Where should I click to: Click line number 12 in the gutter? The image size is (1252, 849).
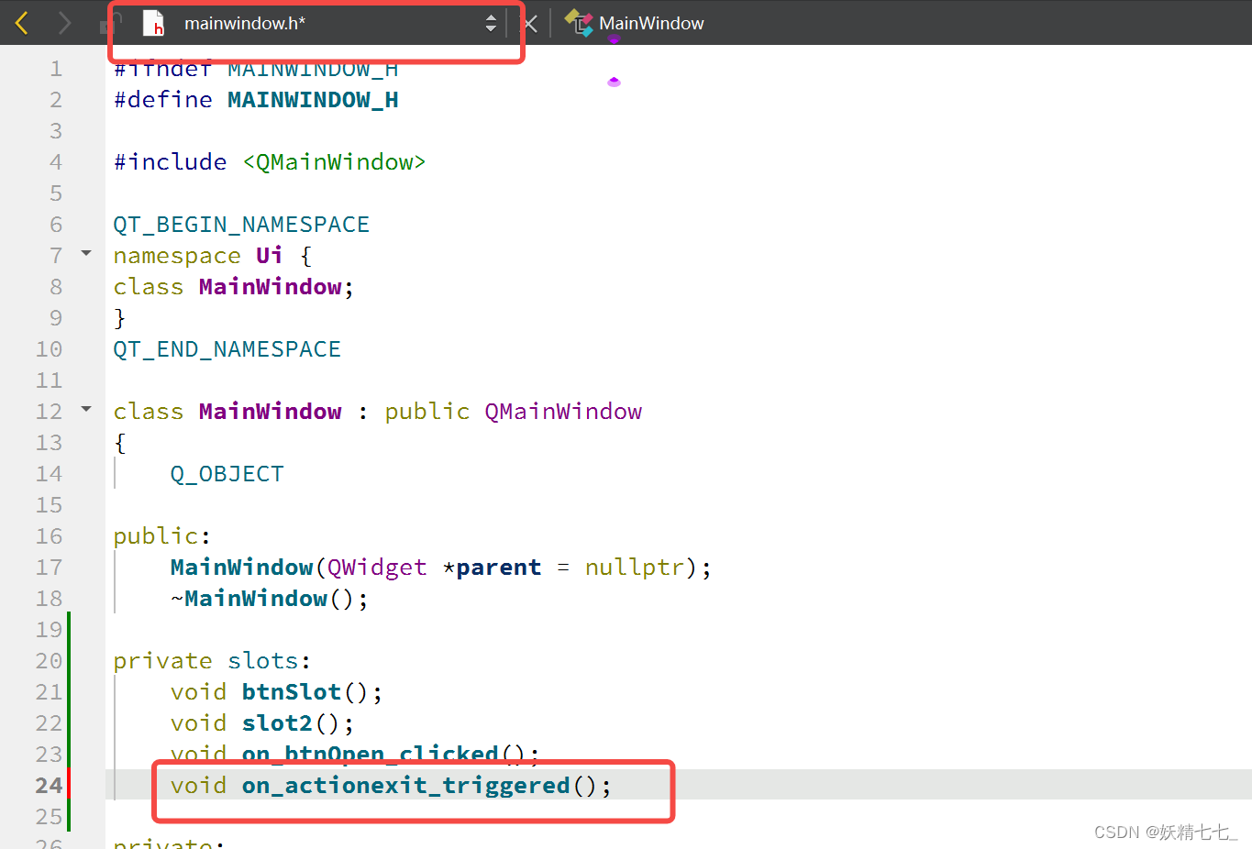pos(49,412)
